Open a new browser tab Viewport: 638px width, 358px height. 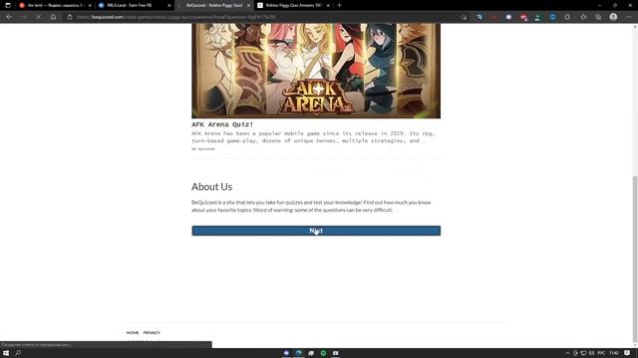click(x=339, y=5)
